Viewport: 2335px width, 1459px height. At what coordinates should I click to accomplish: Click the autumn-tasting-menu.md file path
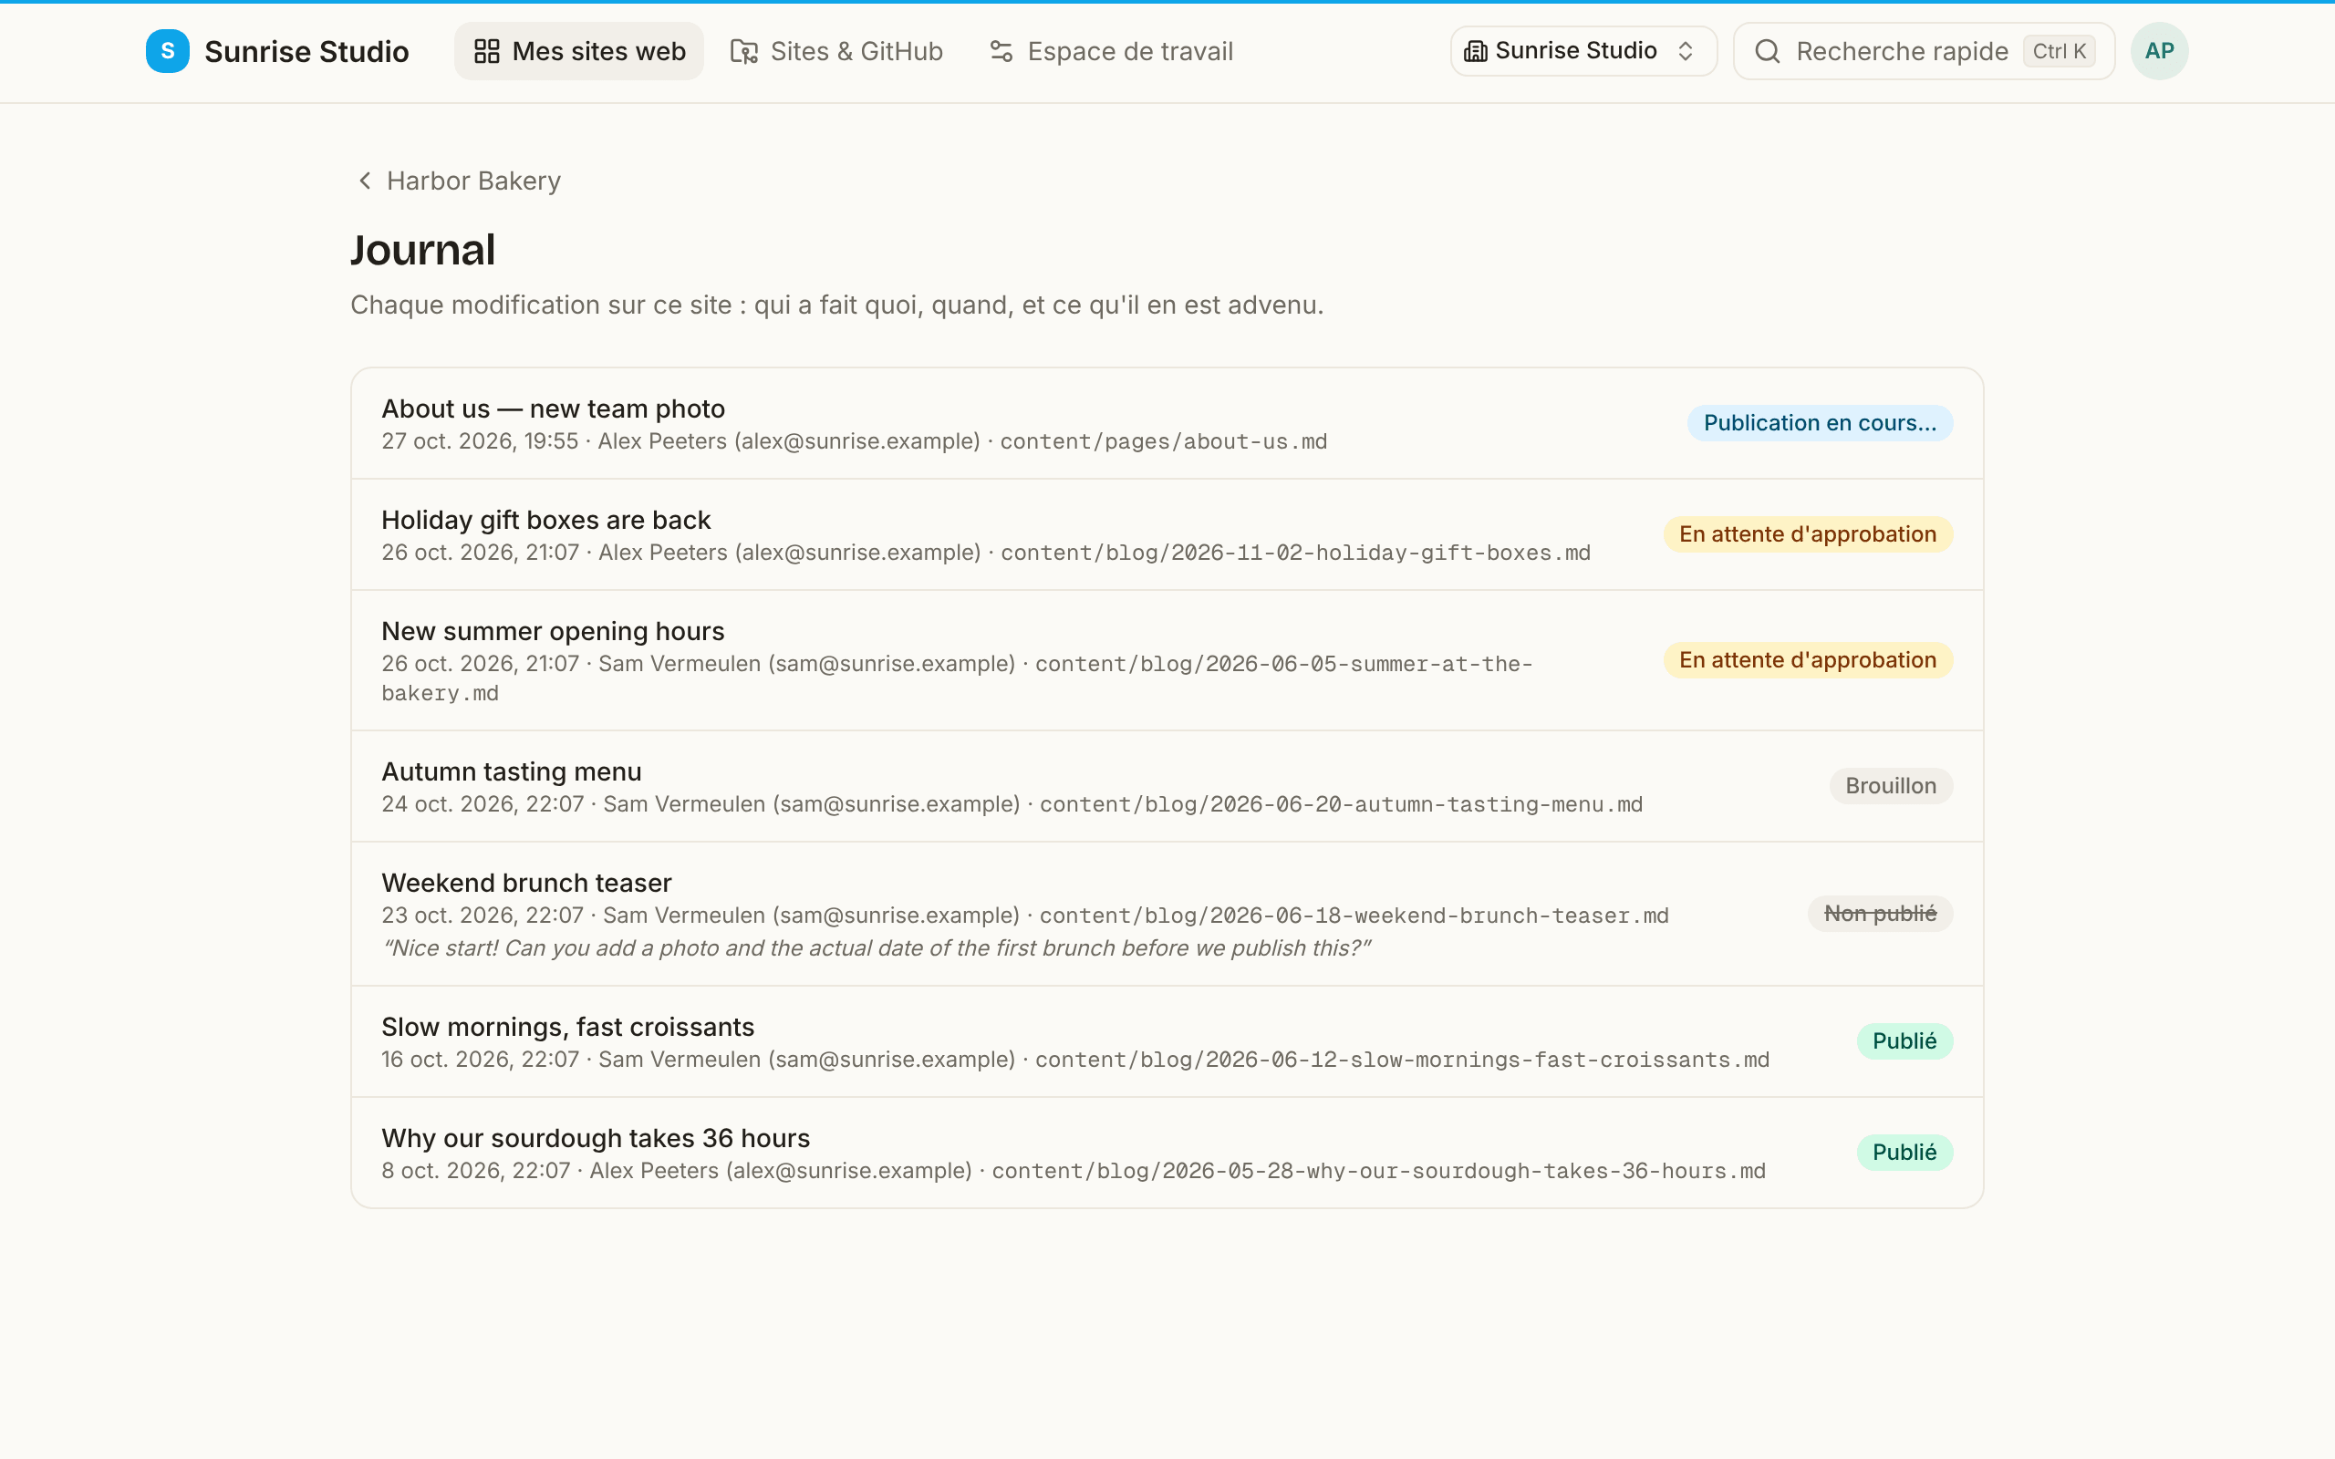point(1340,805)
